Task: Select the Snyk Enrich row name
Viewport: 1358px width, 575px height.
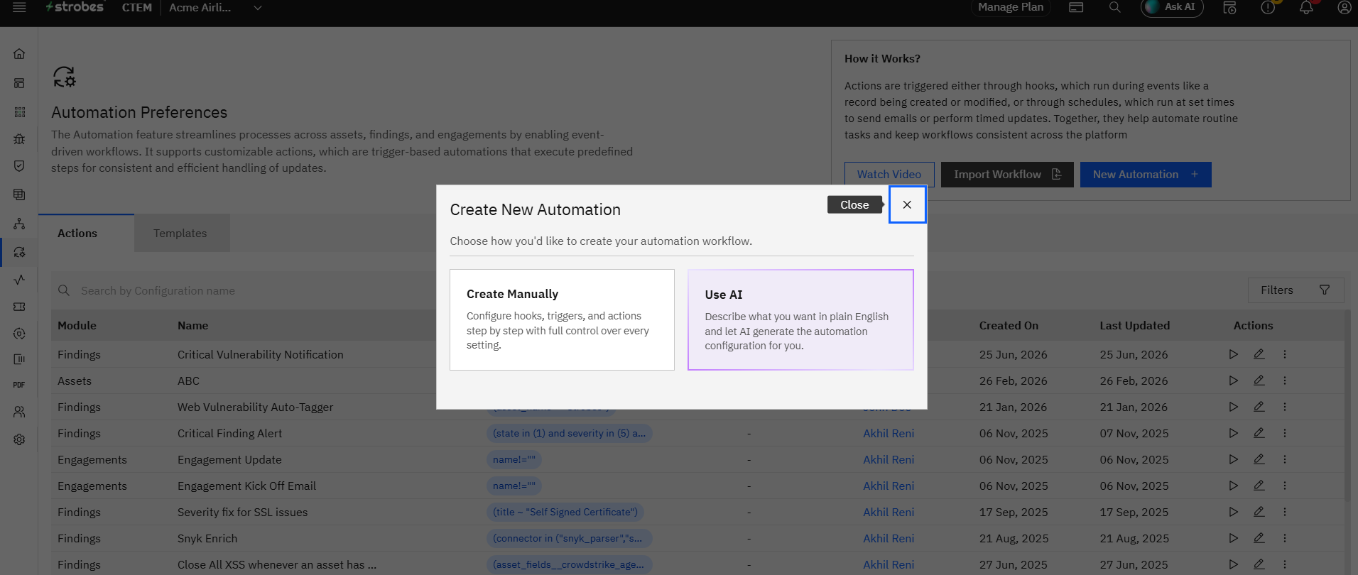Action: coord(207,538)
